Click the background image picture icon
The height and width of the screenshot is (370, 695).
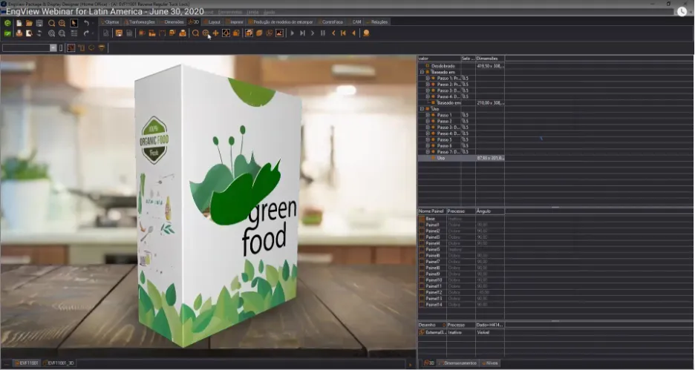pos(280,33)
